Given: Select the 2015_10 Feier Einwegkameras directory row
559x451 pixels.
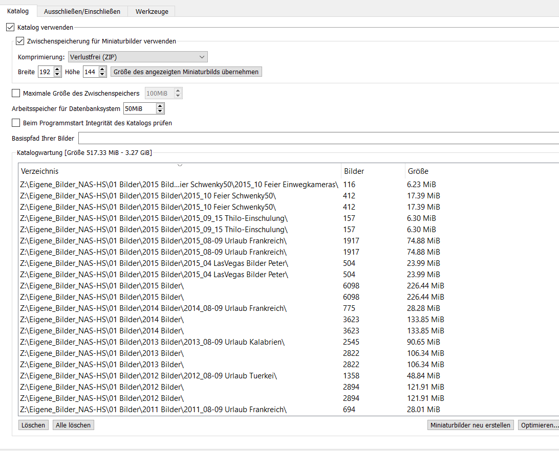Looking at the screenshot, I should point(179,185).
